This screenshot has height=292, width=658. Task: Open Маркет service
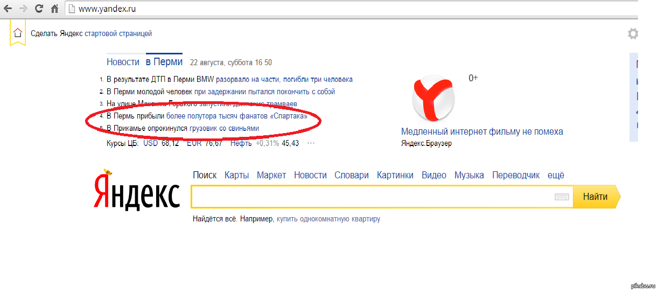(x=271, y=175)
